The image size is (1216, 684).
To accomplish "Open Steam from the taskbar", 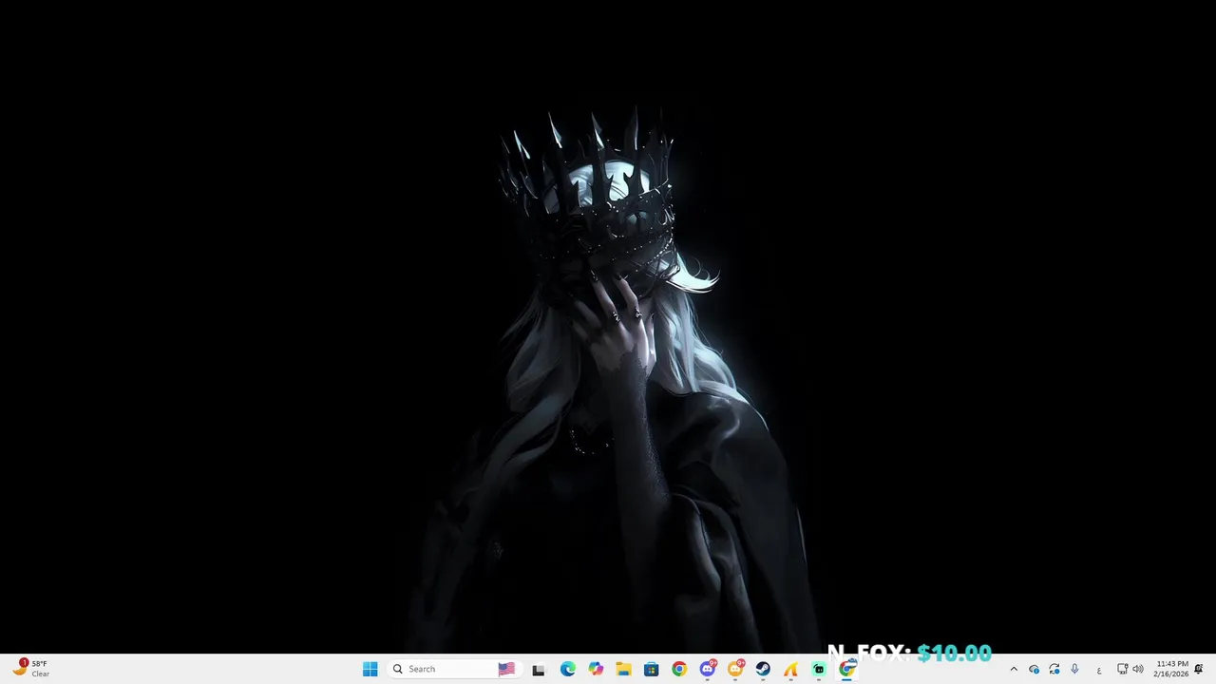I will pos(763,669).
